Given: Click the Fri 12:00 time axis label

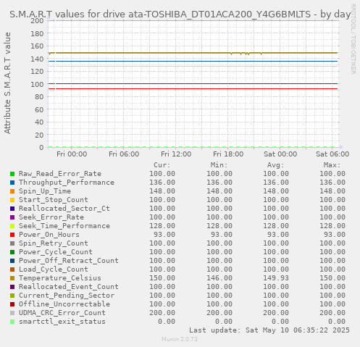Looking at the screenshot, I should coord(176,154).
